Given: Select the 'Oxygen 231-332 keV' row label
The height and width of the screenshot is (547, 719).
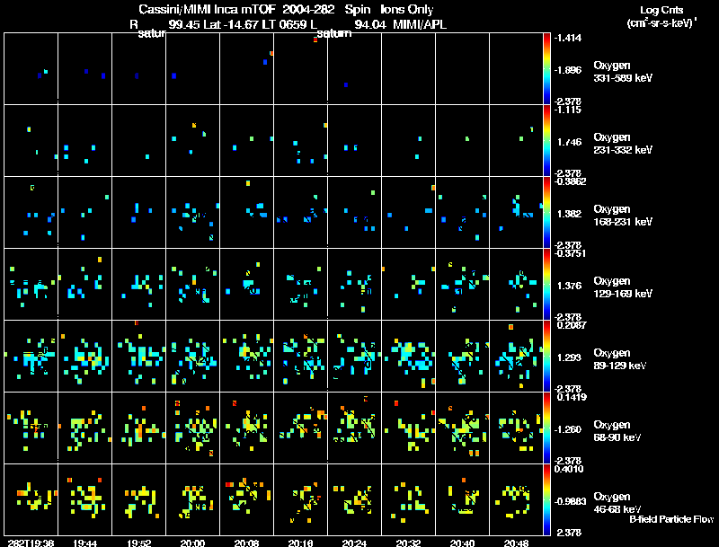Looking at the screenshot, I should [x=623, y=144].
